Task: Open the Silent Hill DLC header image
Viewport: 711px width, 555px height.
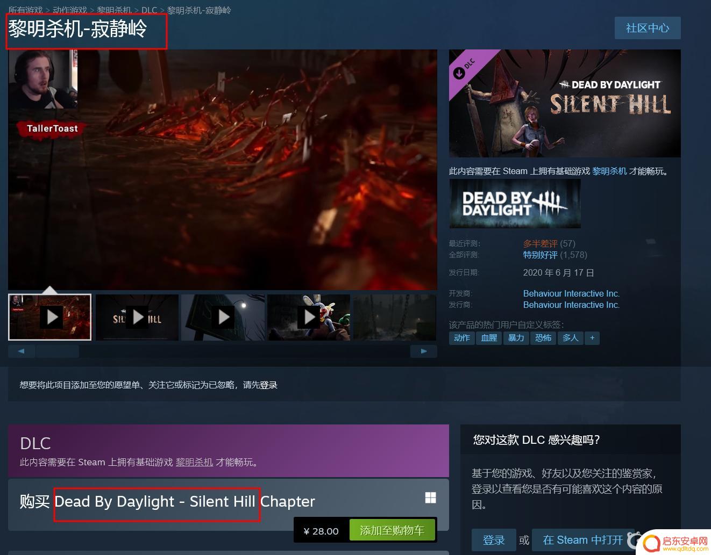Action: [565, 103]
